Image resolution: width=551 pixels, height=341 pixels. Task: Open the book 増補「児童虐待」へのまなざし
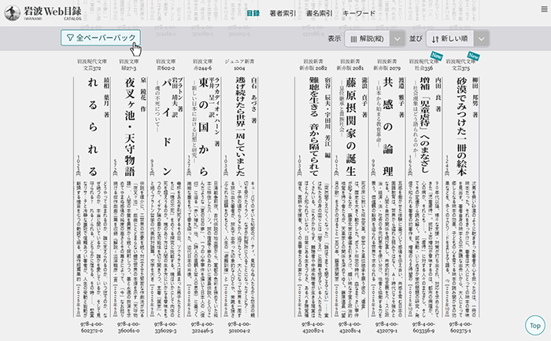coord(424,126)
